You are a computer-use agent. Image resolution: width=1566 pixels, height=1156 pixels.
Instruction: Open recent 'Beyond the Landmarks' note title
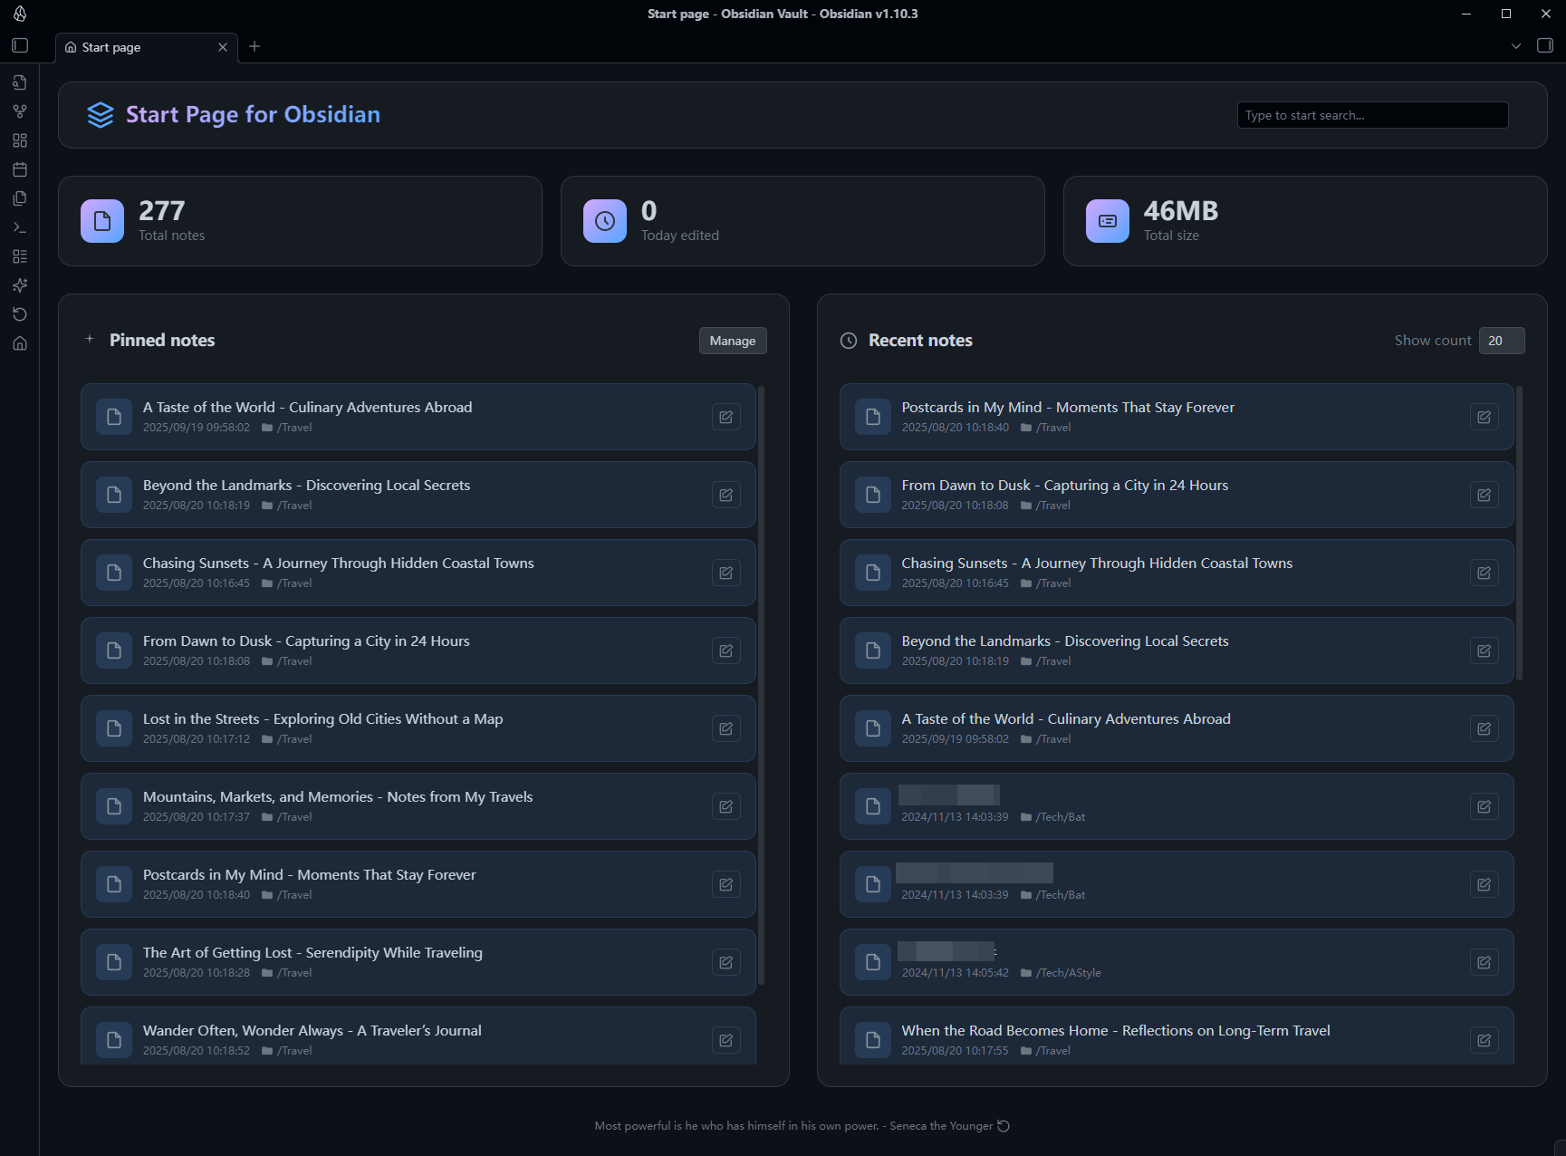1065,641
